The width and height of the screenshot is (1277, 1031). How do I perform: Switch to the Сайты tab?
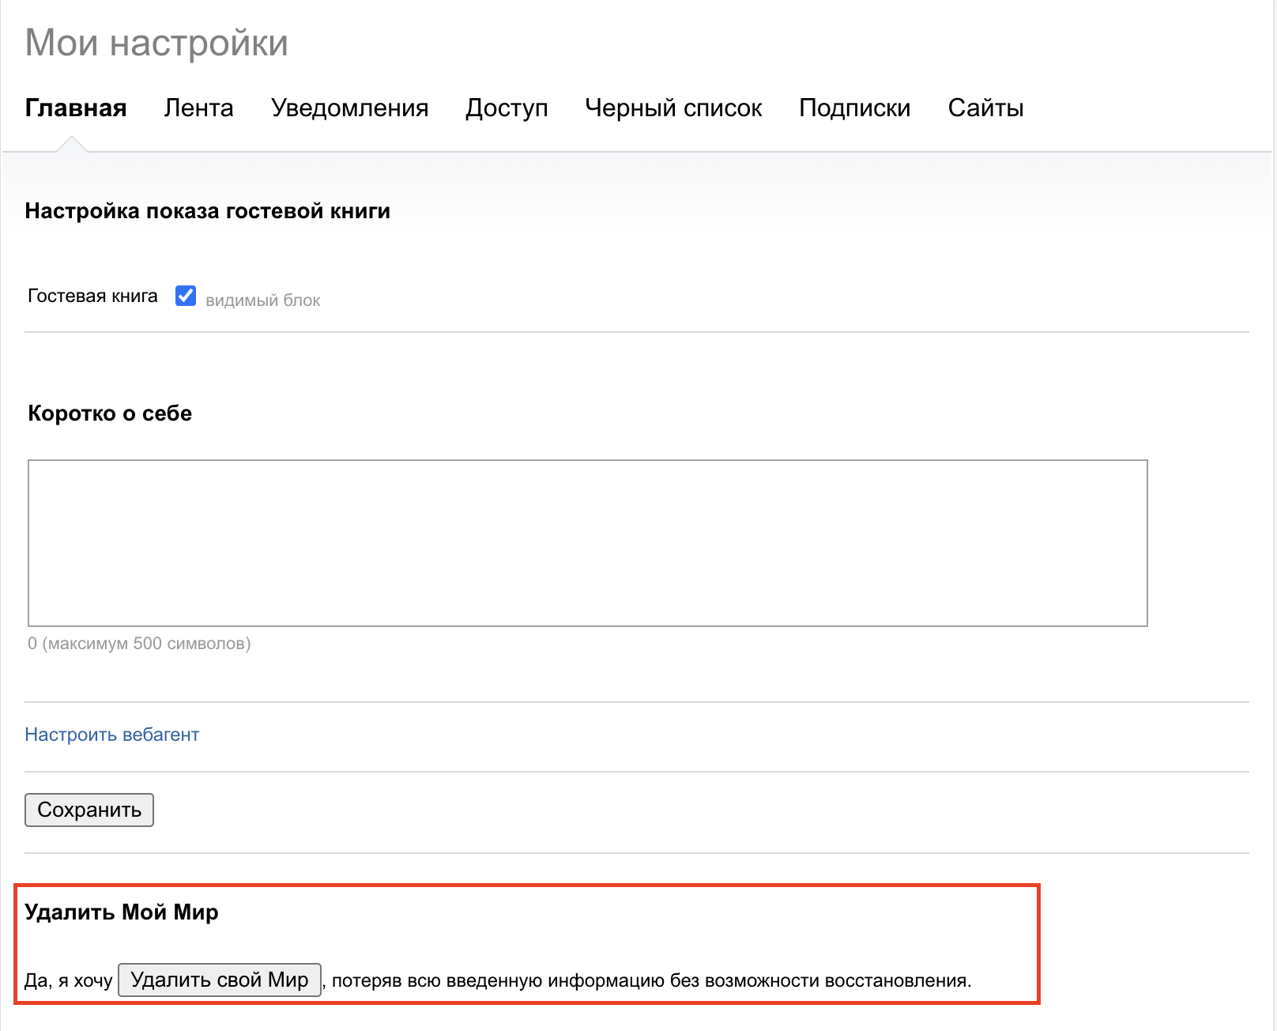[985, 108]
